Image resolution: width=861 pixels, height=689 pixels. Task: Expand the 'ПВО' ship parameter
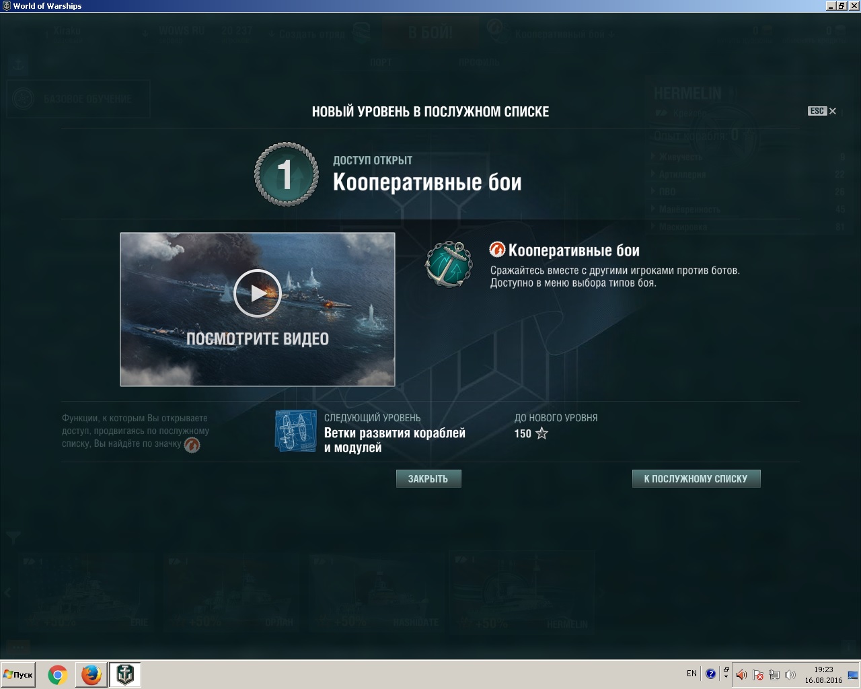pyautogui.click(x=748, y=192)
